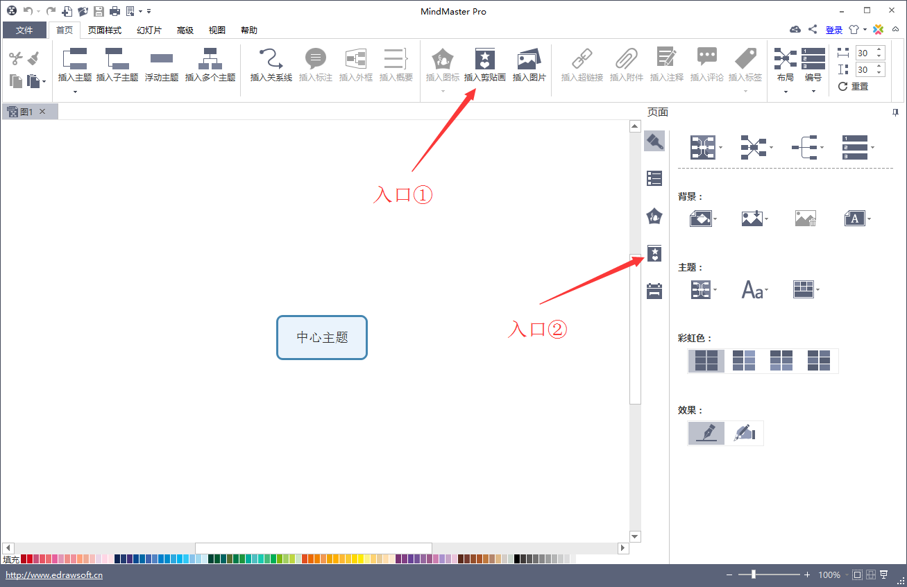
Task: Open the Paste options dropdown arrow
Action: tap(44, 82)
